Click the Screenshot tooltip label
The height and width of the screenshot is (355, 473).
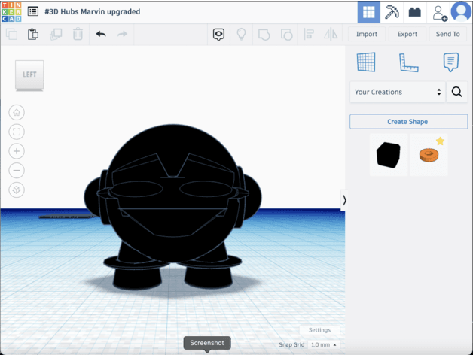[207, 343]
